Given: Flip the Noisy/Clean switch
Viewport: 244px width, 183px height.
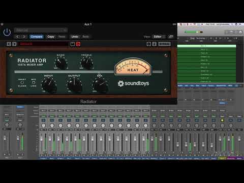Looking at the screenshot, I should (22, 83).
